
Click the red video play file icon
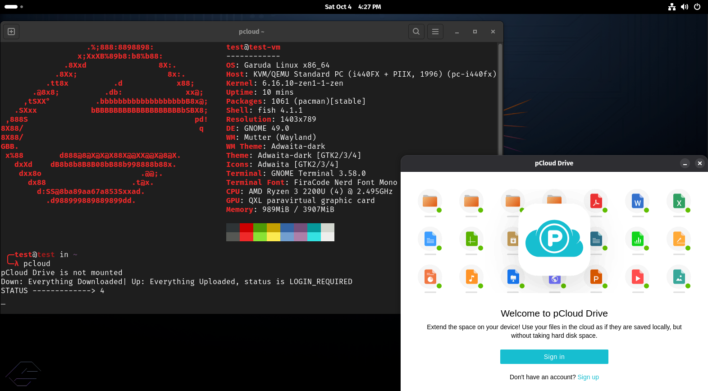click(637, 277)
